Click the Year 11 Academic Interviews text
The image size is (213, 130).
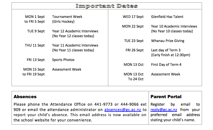tap(75, 45)
